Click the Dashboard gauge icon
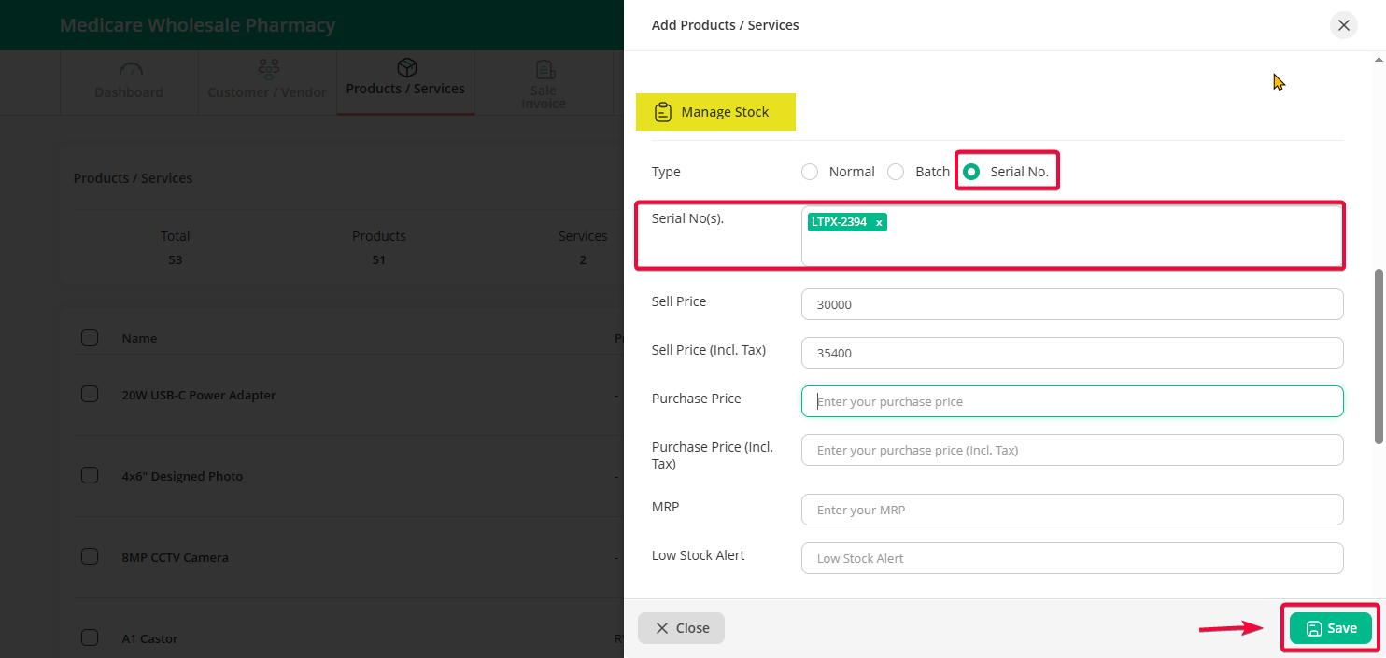The image size is (1386, 658). tap(129, 70)
